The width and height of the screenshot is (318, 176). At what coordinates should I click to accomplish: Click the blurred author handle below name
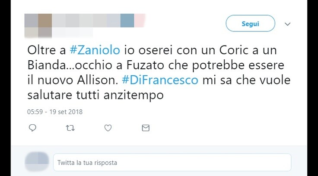click(x=73, y=33)
